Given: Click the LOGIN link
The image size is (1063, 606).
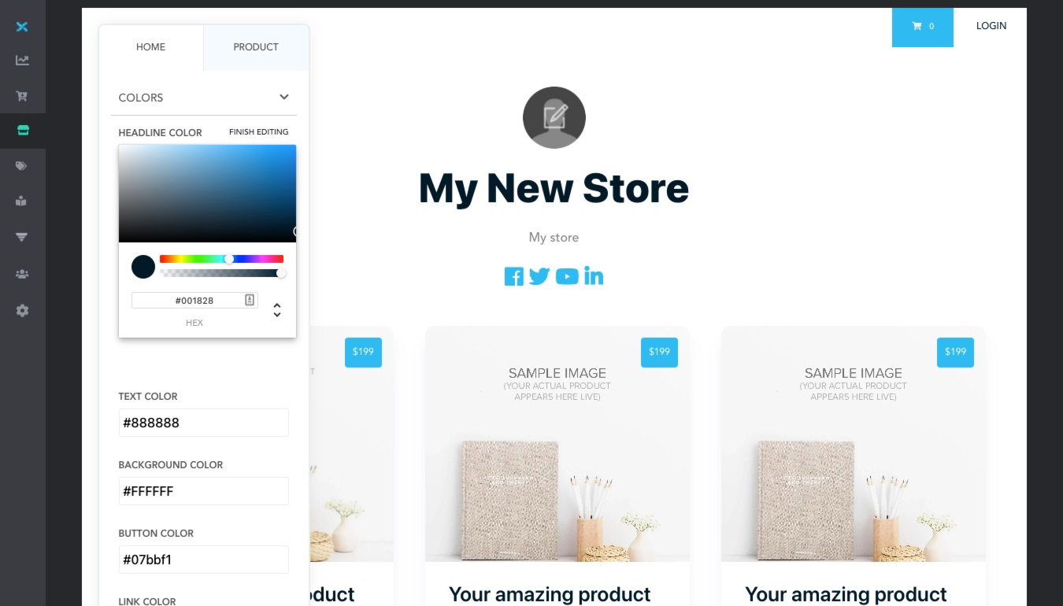Looking at the screenshot, I should tap(991, 26).
